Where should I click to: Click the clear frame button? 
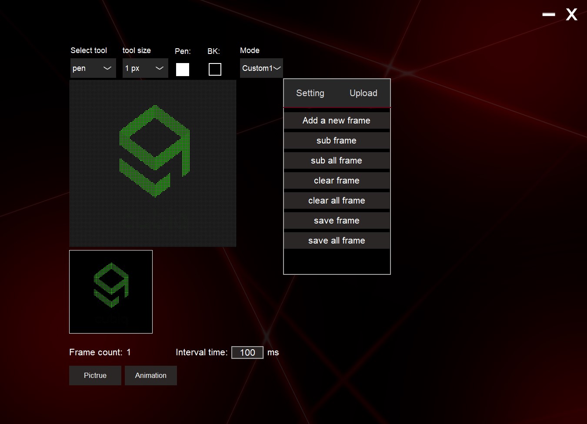point(337,180)
